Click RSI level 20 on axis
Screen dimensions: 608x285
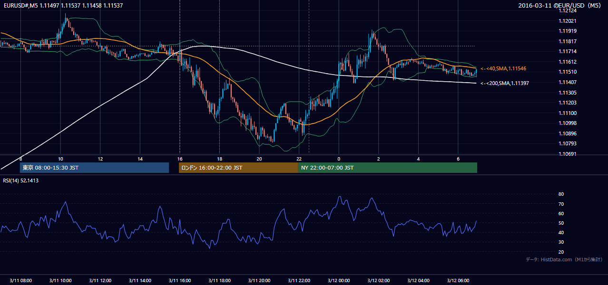(x=561, y=252)
